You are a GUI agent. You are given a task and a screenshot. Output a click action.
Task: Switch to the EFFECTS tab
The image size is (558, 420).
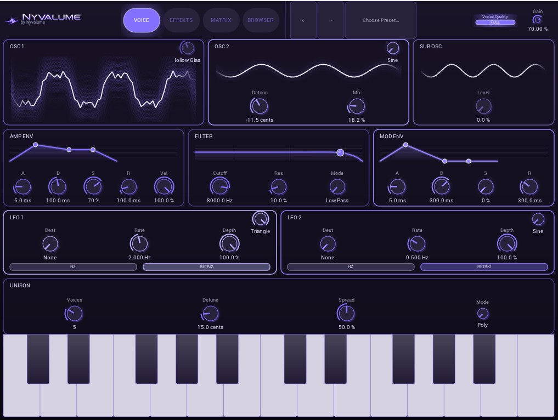181,20
